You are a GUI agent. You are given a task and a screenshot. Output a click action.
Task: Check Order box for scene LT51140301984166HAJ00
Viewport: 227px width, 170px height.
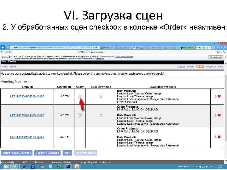pyautogui.click(x=80, y=115)
